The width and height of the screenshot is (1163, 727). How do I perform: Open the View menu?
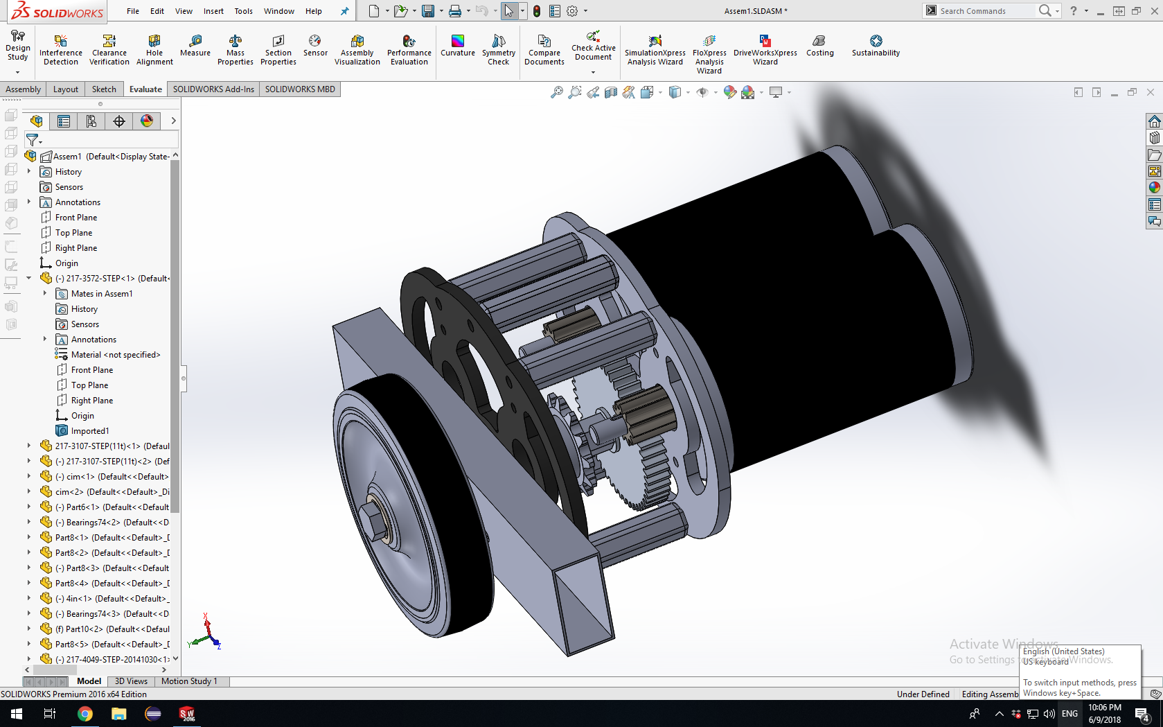(x=184, y=11)
